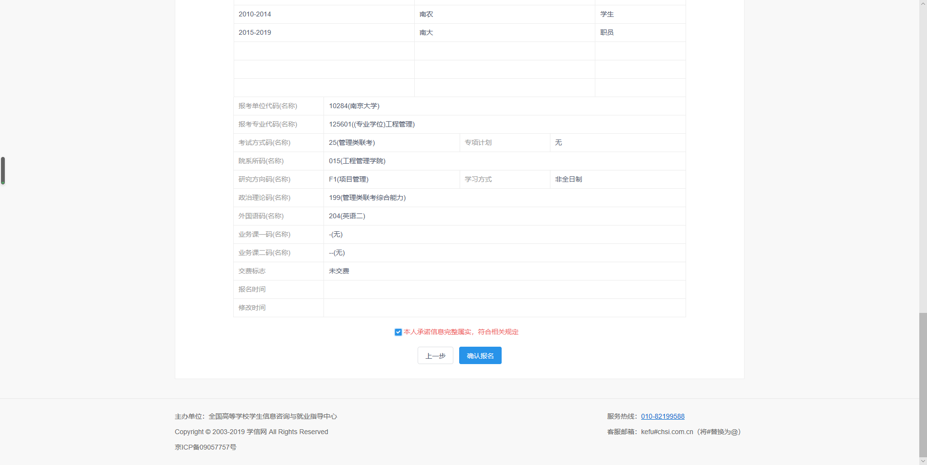The image size is (927, 465).
Task: Uncheck the information commitment checkbox
Action: (398, 332)
